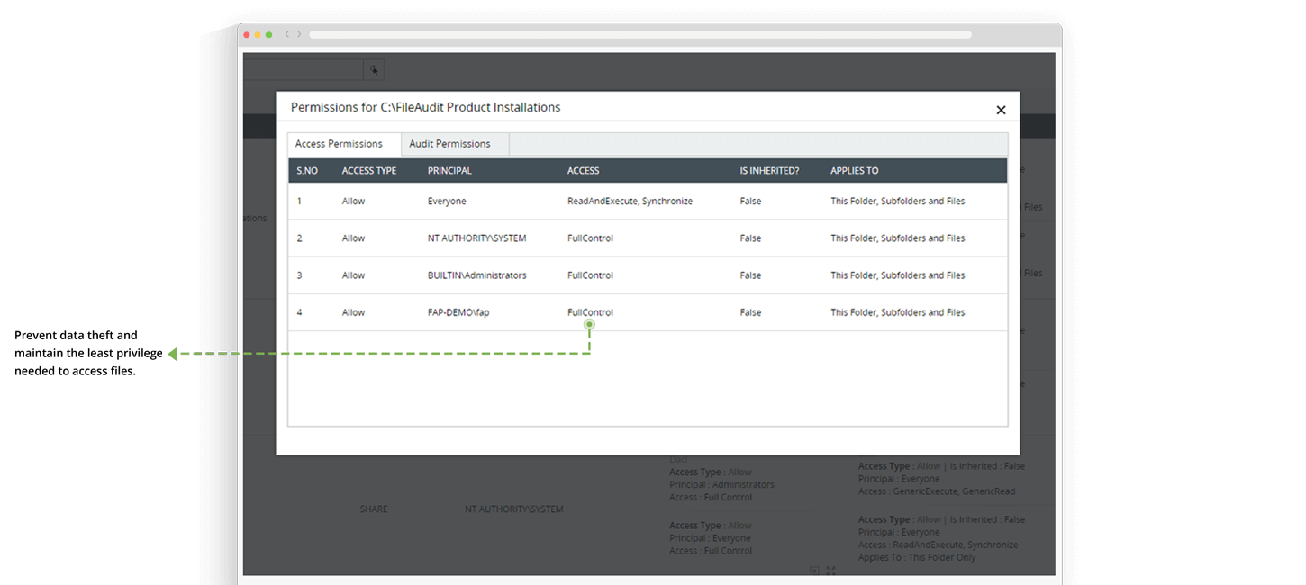The width and height of the screenshot is (1306, 585).
Task: Click Applies To cell in the NT AUTHORITY\SYSTEM row
Action: (897, 238)
